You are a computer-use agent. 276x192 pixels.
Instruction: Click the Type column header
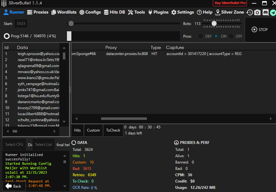pos(156,47)
